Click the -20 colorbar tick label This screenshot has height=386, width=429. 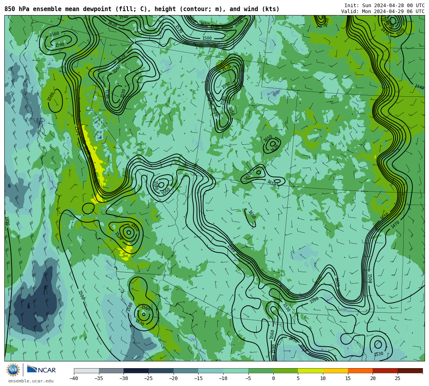(x=174, y=378)
